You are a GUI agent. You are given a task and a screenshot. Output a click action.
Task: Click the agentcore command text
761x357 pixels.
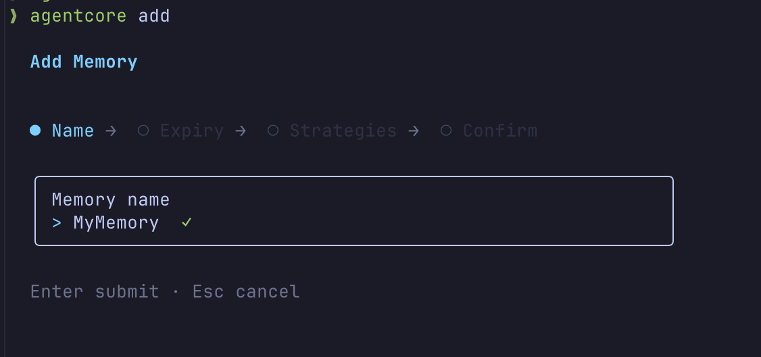pos(78,16)
